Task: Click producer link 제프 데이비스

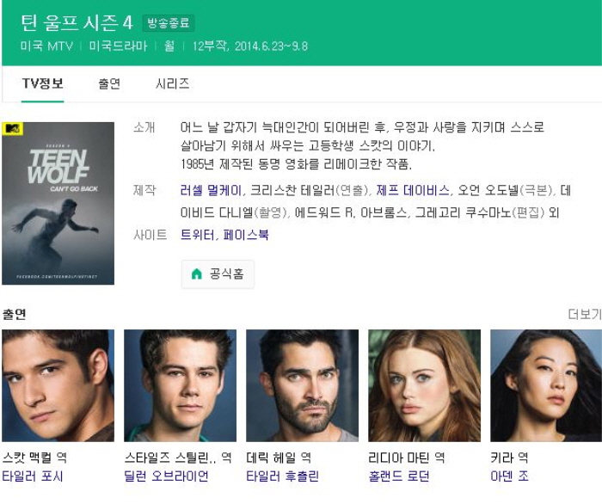Action: (x=413, y=190)
